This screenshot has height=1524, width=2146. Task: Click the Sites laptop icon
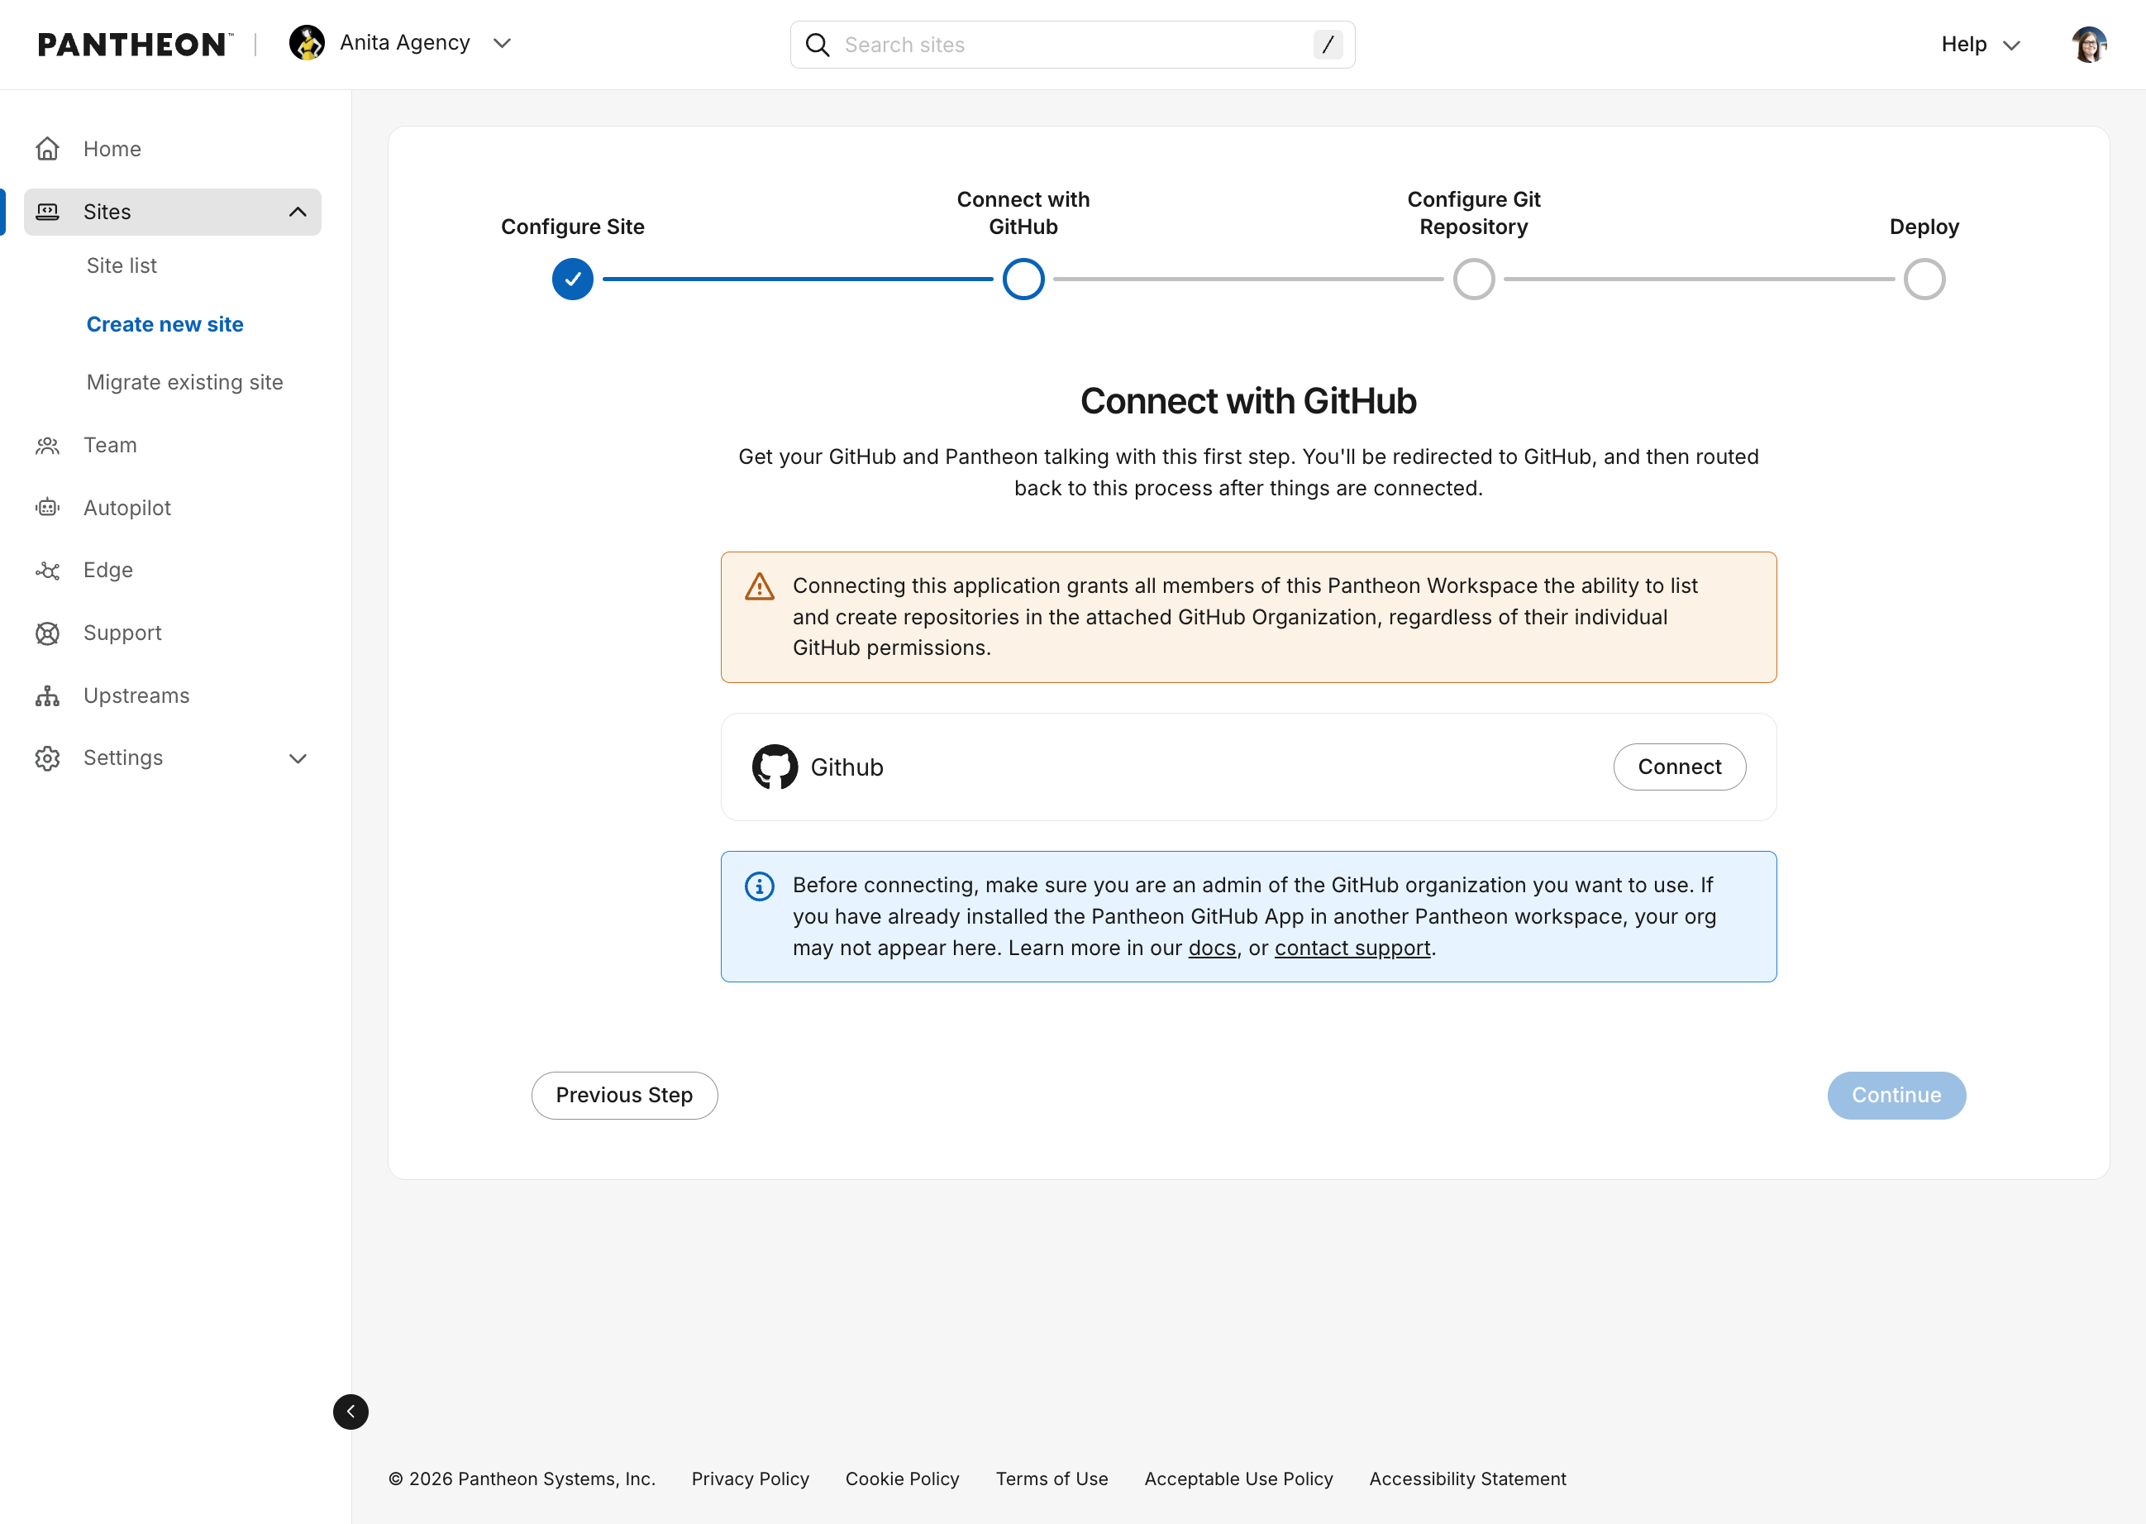click(x=48, y=212)
